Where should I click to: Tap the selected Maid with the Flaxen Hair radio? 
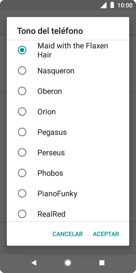click(22, 50)
